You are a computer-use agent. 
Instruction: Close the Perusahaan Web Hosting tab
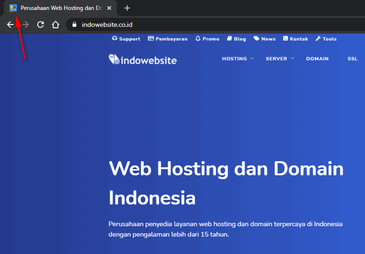[x=109, y=8]
